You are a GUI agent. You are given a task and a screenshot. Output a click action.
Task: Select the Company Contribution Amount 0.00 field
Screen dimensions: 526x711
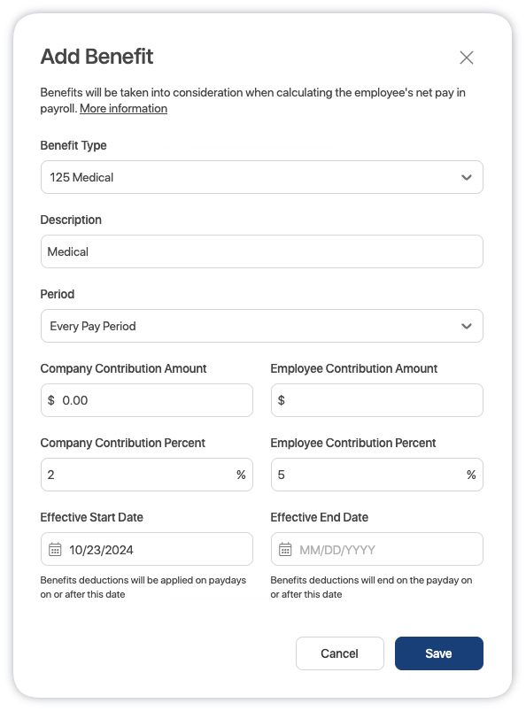[147, 400]
